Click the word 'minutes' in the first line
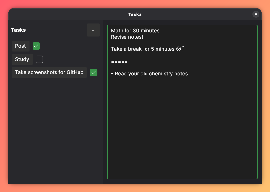This screenshot has width=270, height=192. pos(149,31)
